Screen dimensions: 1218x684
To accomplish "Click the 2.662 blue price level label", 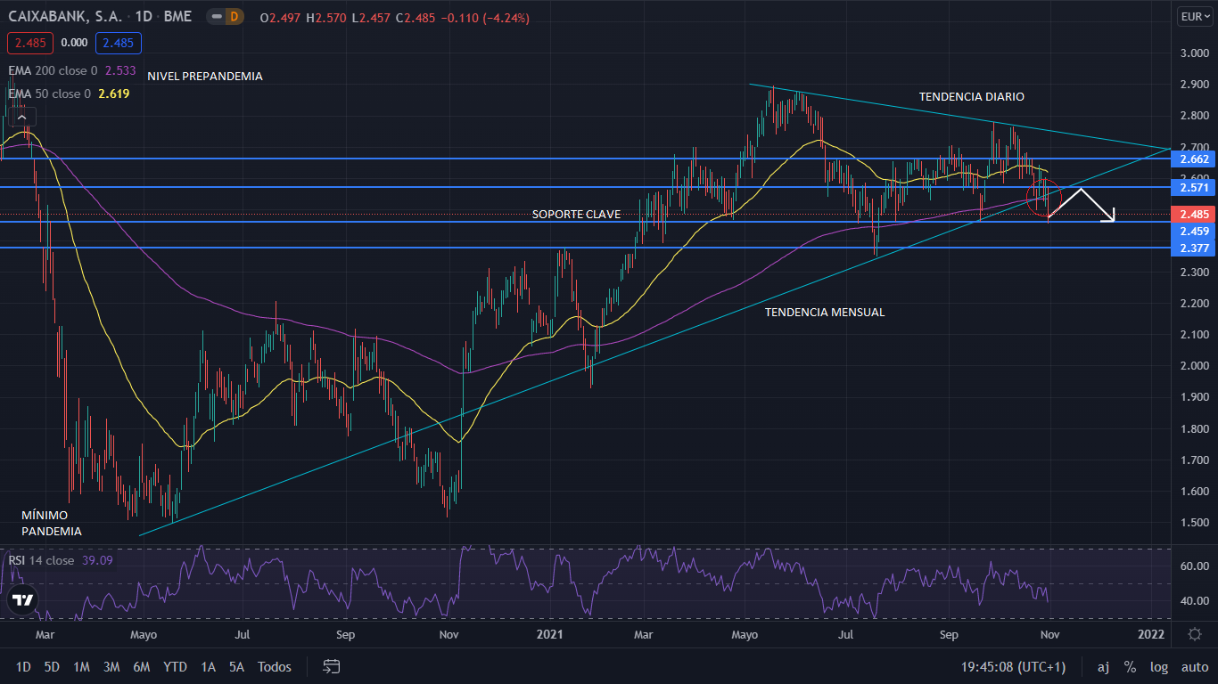I will click(1193, 159).
